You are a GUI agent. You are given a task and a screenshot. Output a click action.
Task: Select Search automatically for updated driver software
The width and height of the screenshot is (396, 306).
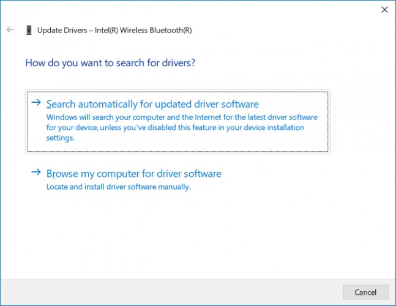pyautogui.click(x=152, y=104)
